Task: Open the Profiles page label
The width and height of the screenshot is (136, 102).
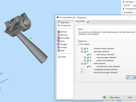Action: click(63, 57)
